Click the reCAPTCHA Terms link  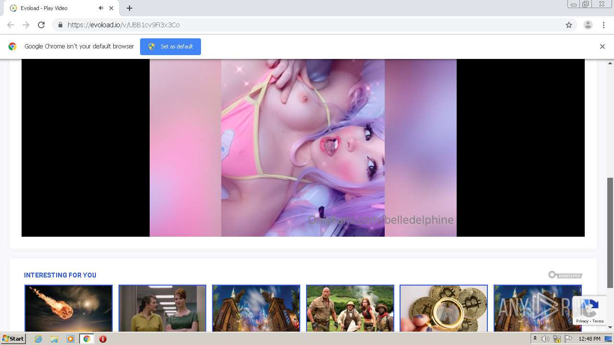(x=598, y=321)
